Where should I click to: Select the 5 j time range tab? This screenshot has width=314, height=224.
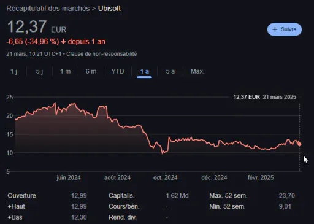(x=39, y=71)
